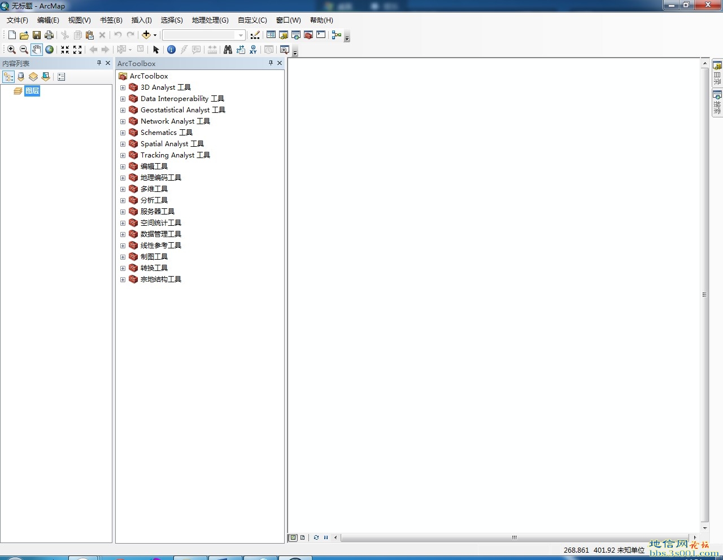Open the Add Data dropdown arrow
Screen dimensions: 723x560
click(155, 35)
